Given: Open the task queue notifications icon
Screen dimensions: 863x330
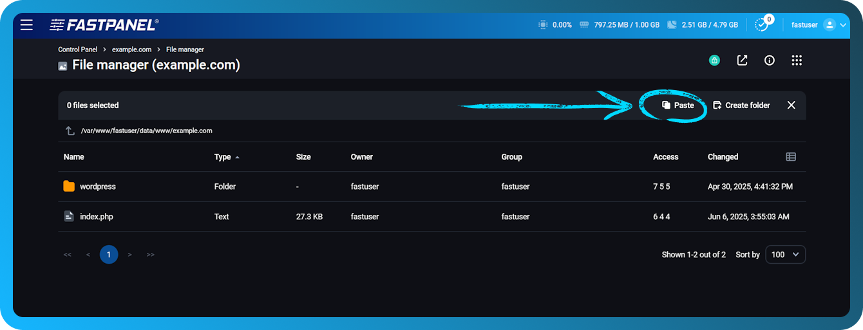Looking at the screenshot, I should [x=762, y=25].
